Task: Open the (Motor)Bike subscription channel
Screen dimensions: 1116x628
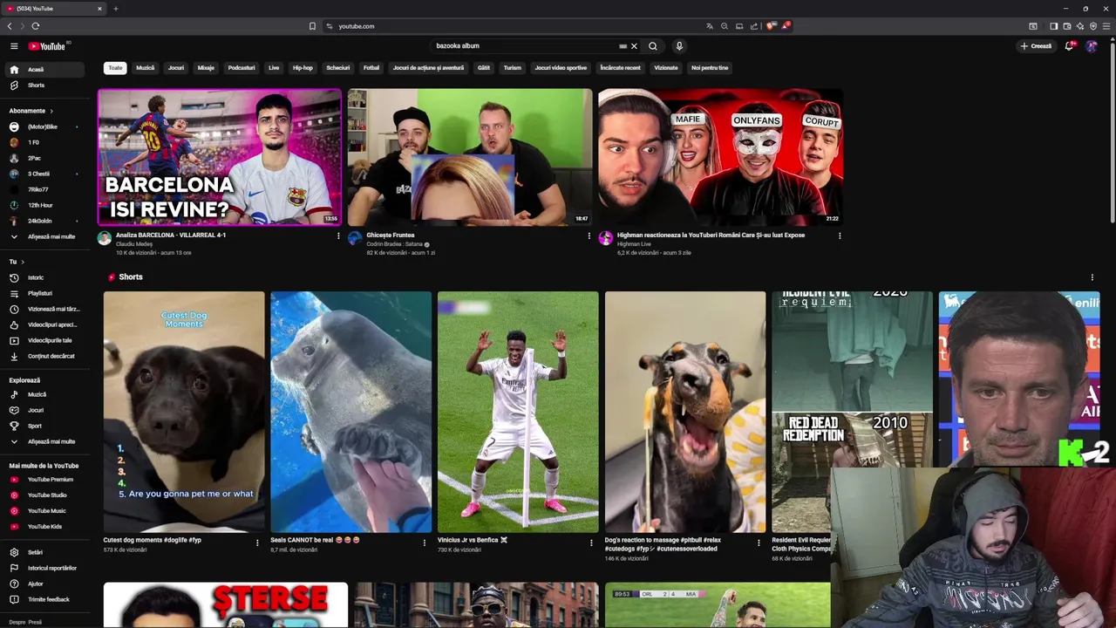Action: tap(43, 127)
